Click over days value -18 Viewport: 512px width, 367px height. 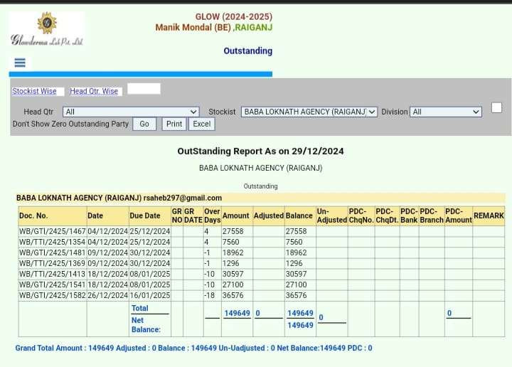click(x=210, y=295)
